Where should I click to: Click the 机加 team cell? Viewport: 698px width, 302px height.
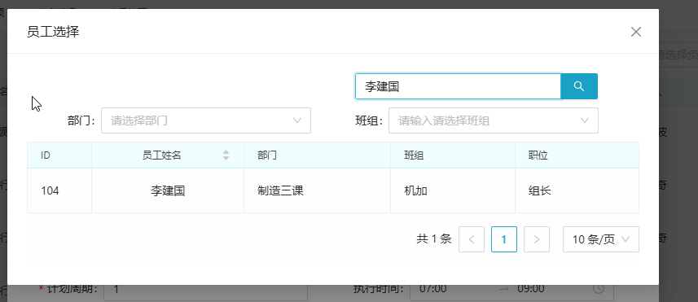(453, 190)
